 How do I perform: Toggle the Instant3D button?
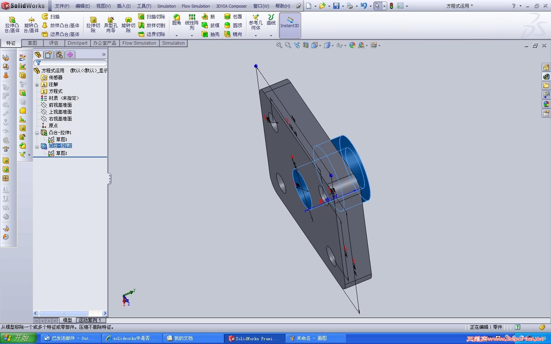[290, 25]
